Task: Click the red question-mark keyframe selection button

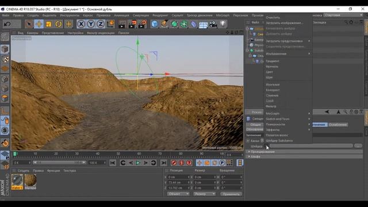Action: point(189,163)
